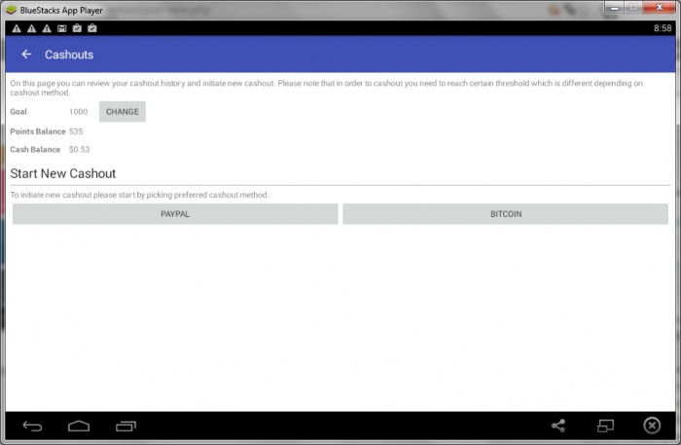
Task: Click the 'On this page you can review' description
Action: click(x=326, y=88)
